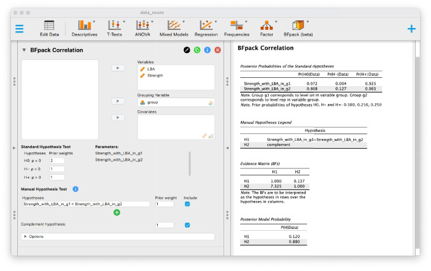Click the 7.325 Bayes factor cell
Image resolution: width=431 pixels, height=271 pixels.
pos(276,186)
